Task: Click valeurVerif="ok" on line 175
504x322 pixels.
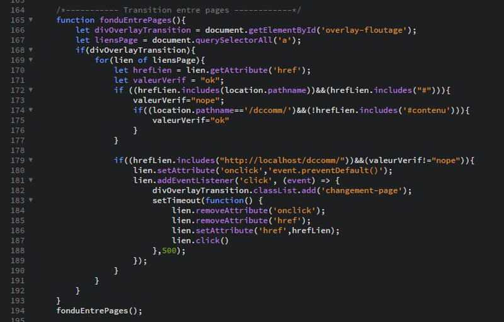Action: click(x=191, y=120)
